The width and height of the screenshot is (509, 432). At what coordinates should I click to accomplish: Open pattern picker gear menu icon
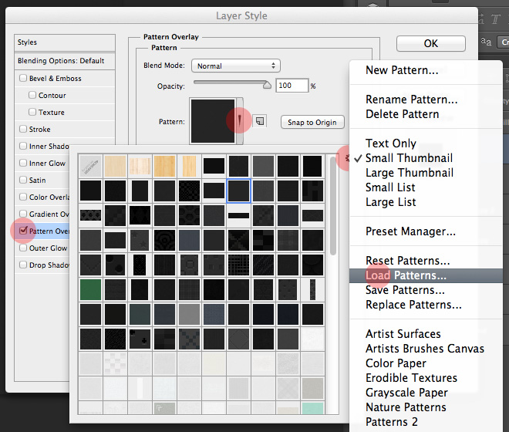(347, 158)
